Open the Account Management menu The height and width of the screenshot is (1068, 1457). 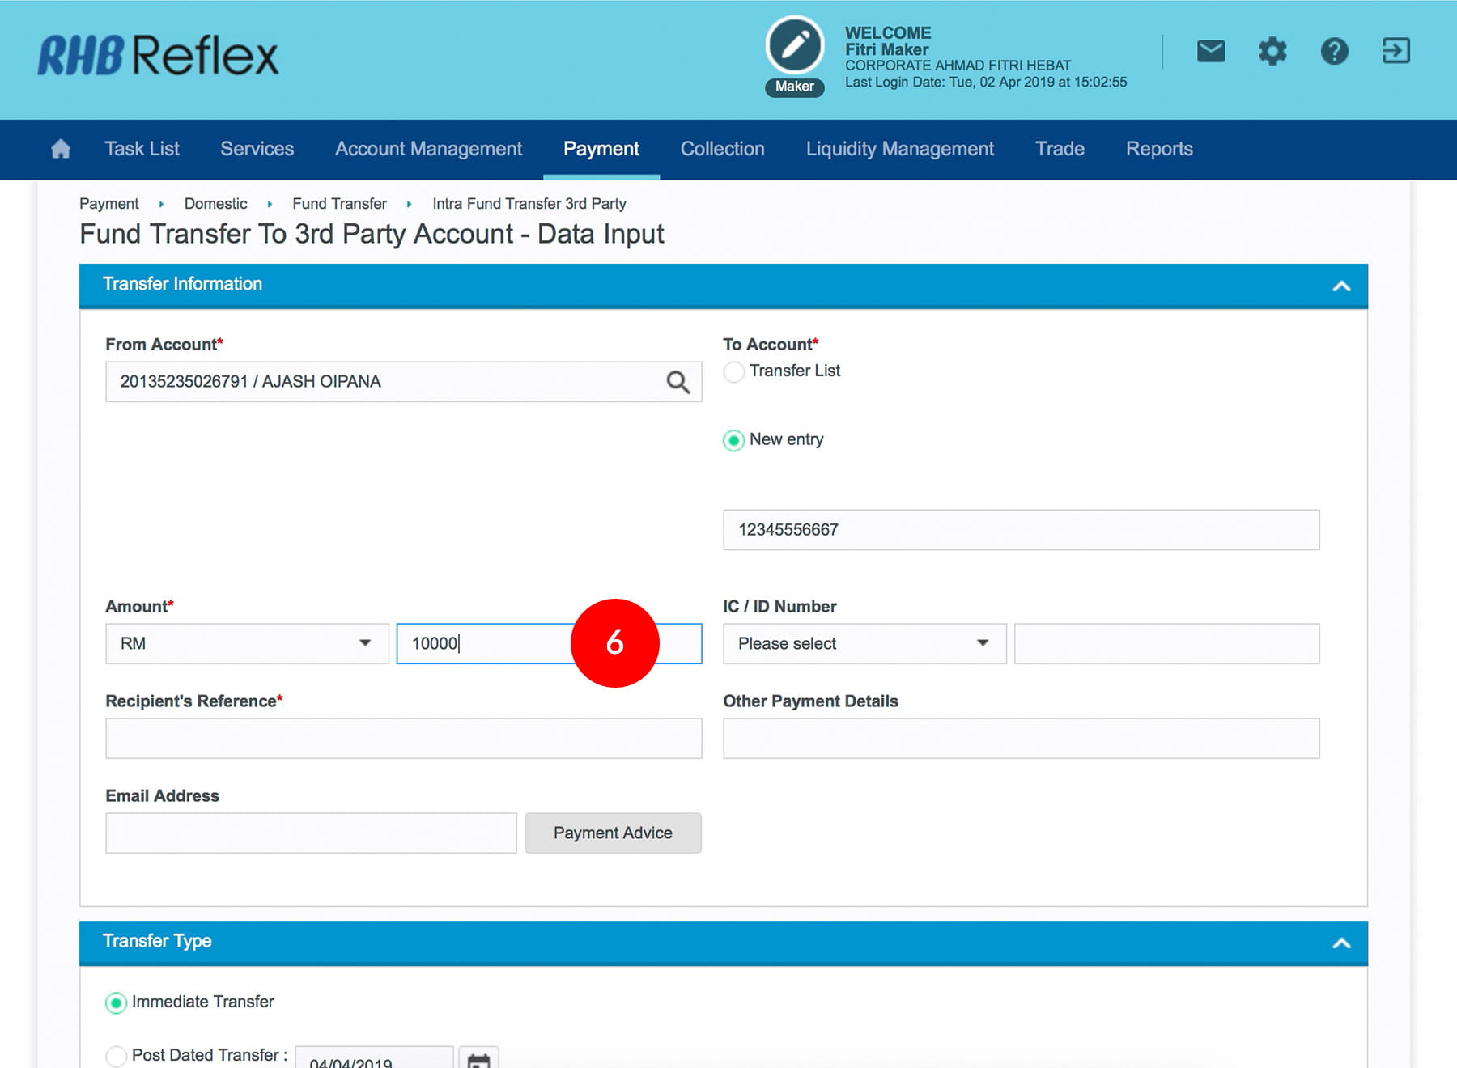click(428, 149)
